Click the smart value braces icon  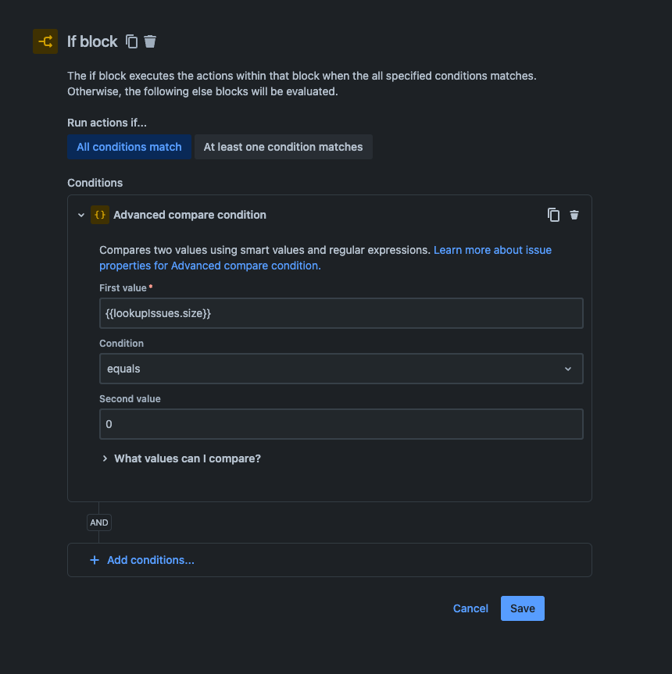99,215
